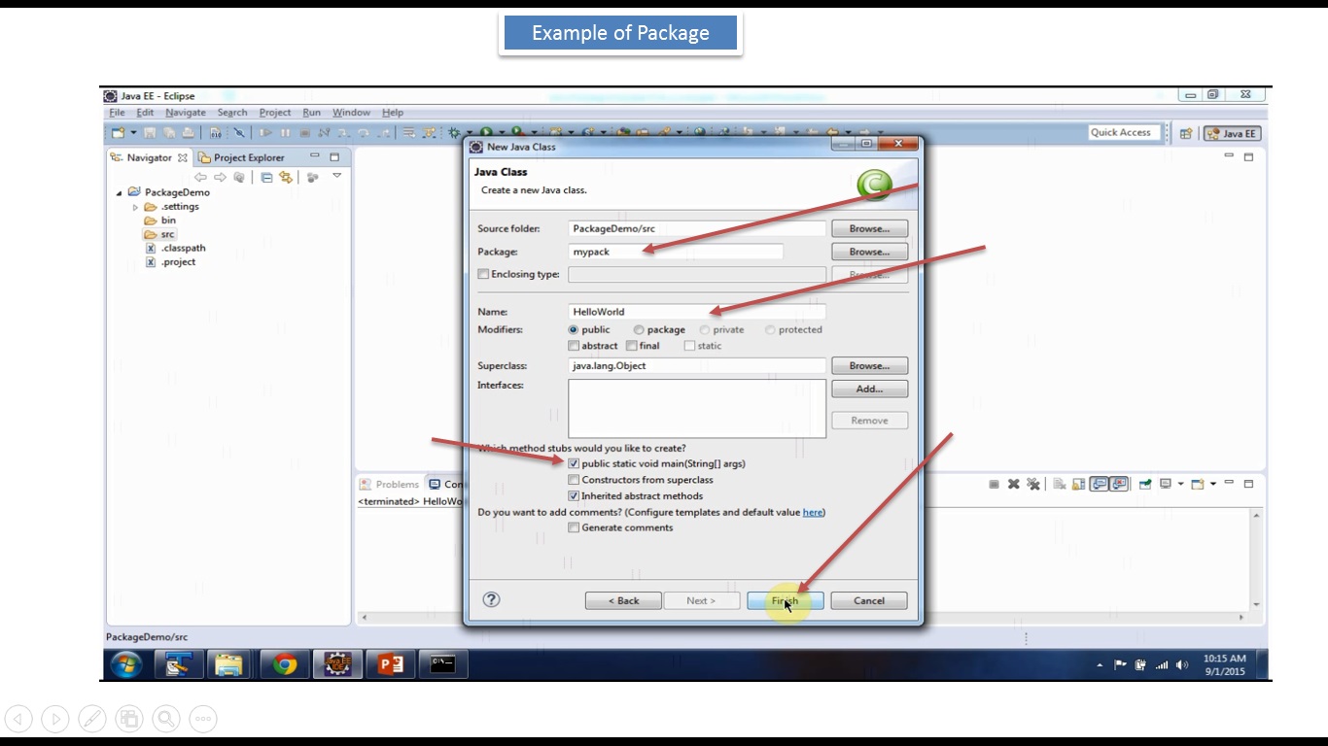Viewport: 1328px width, 746px height.
Task: Open the New Console View dropdown arrow
Action: tap(1213, 484)
